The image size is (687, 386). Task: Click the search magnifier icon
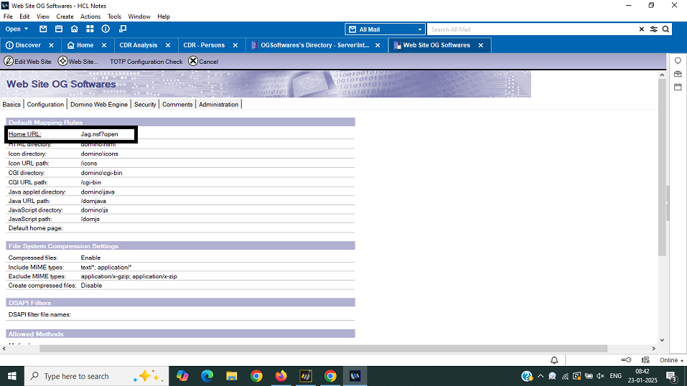tap(665, 29)
